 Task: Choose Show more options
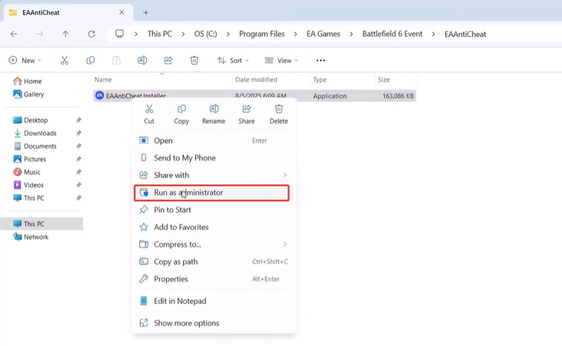pyautogui.click(x=214, y=323)
